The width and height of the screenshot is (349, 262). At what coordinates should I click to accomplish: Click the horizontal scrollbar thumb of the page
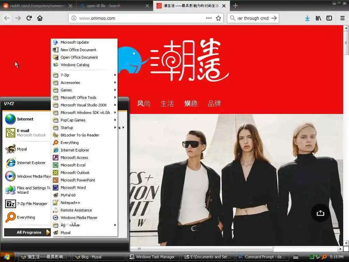(202, 249)
